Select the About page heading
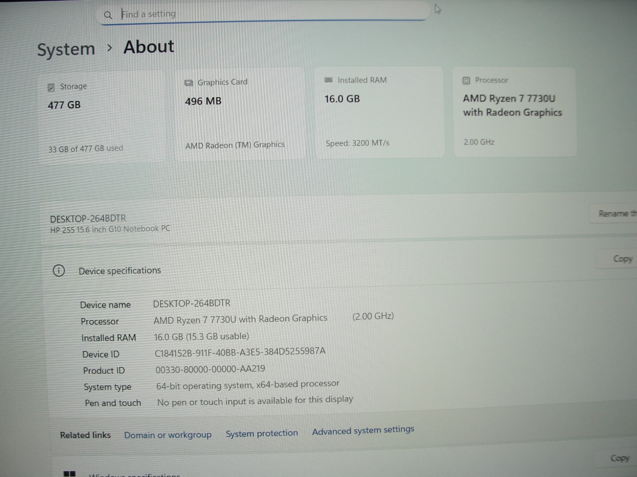The image size is (637, 477). pos(149,47)
